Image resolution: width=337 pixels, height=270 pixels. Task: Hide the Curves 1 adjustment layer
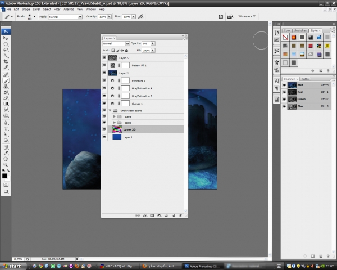[104, 103]
